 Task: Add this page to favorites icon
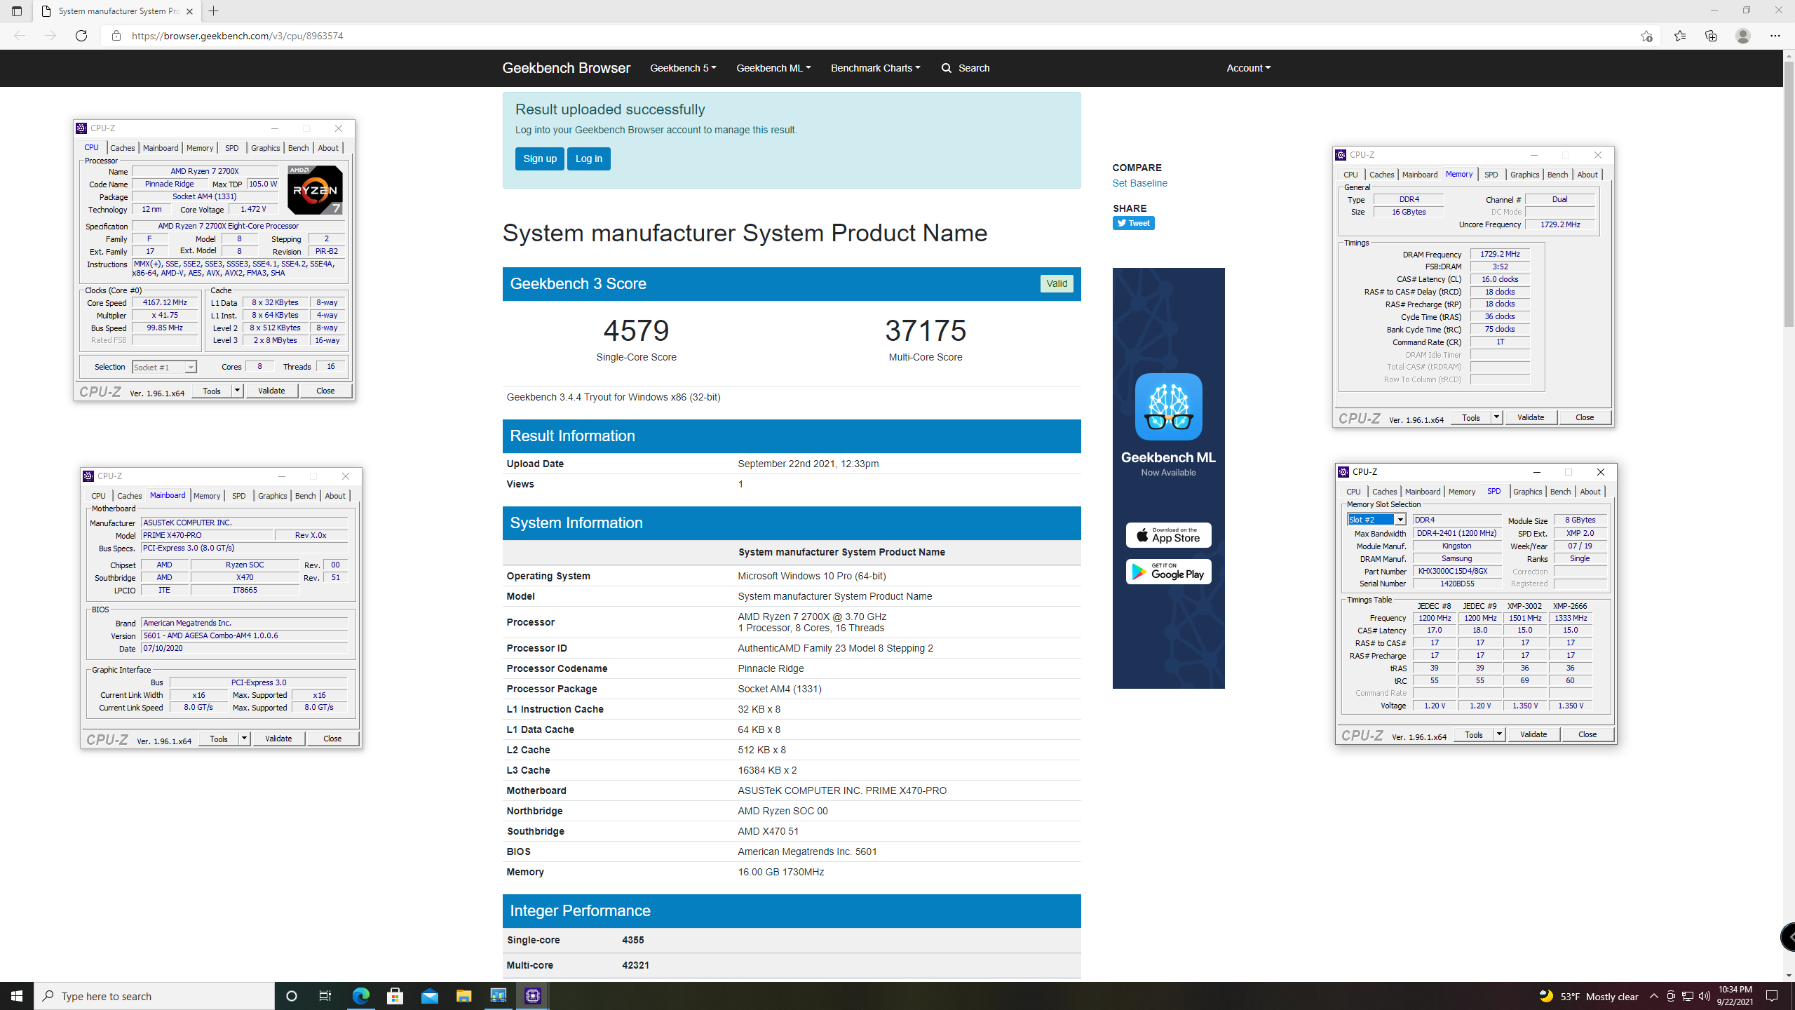coord(1646,36)
